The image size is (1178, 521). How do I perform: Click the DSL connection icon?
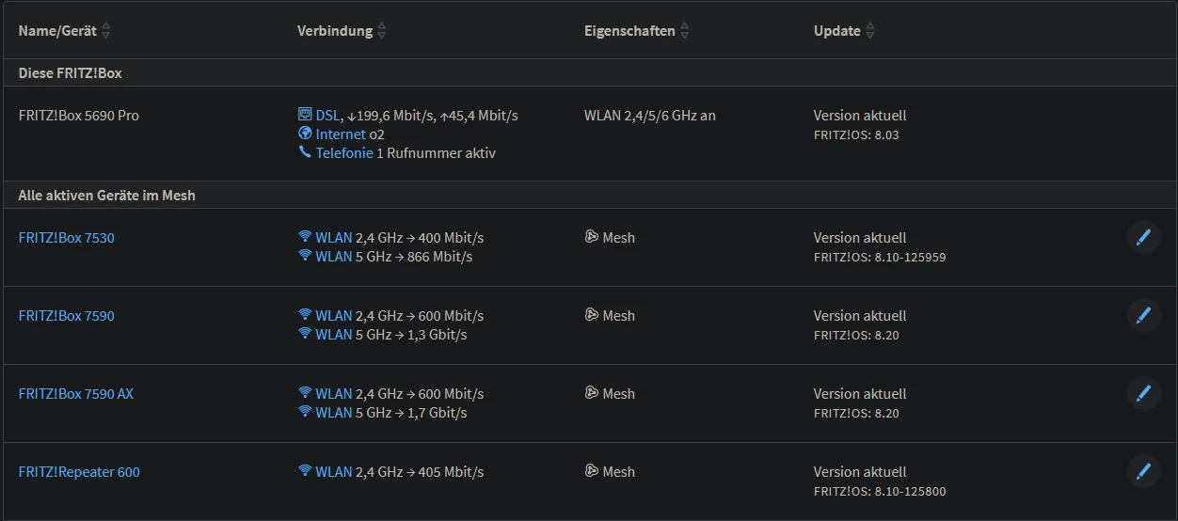pos(305,115)
